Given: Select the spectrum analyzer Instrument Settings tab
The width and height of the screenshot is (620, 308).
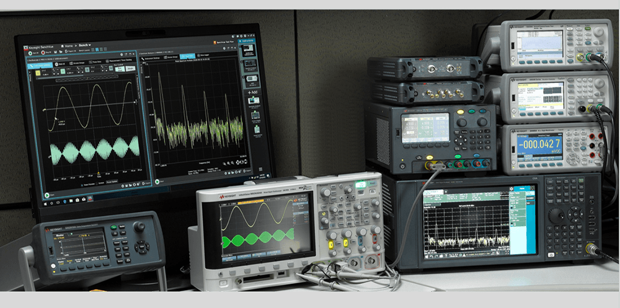Looking at the screenshot, I should point(151,58).
